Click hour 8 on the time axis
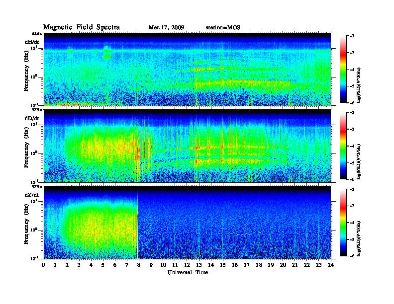Viewport: 394px width, 304px height. [x=139, y=265]
